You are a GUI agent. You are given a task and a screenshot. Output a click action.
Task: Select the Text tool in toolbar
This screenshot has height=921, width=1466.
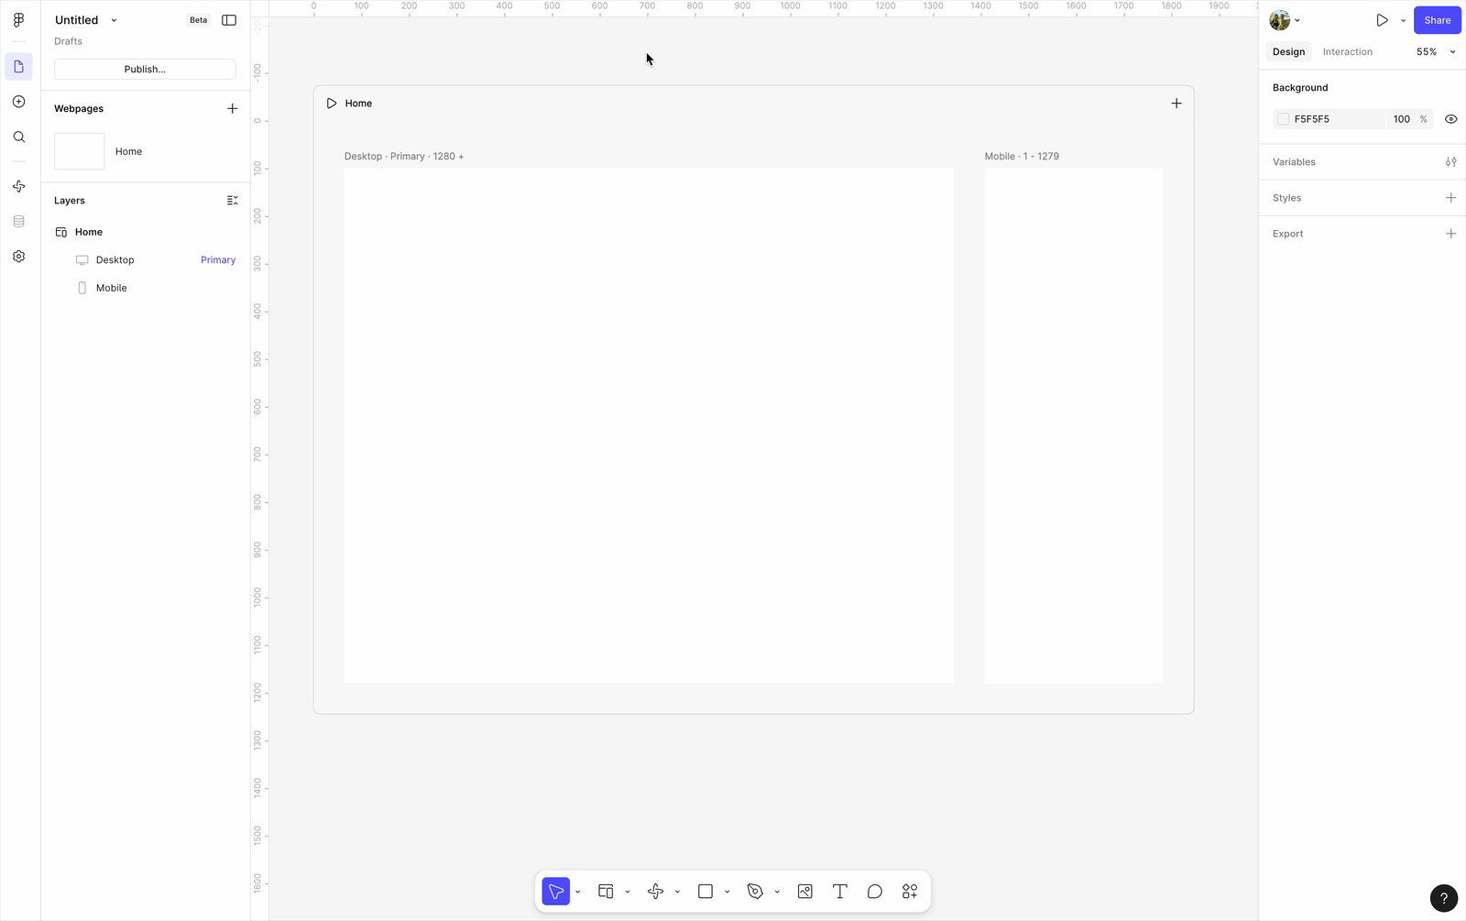coord(839,892)
